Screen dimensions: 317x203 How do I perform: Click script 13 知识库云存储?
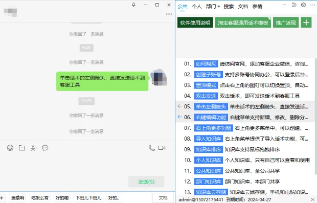(246, 192)
